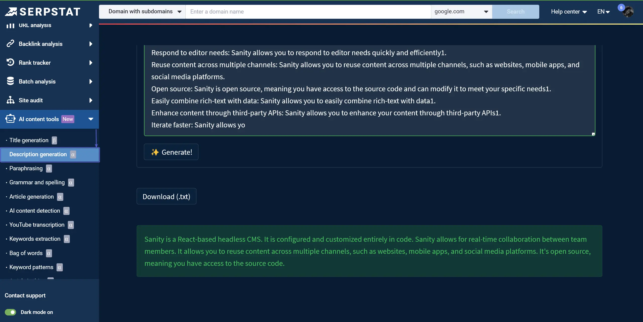
Task: Open Keyword patterns tool
Action: (x=31, y=267)
